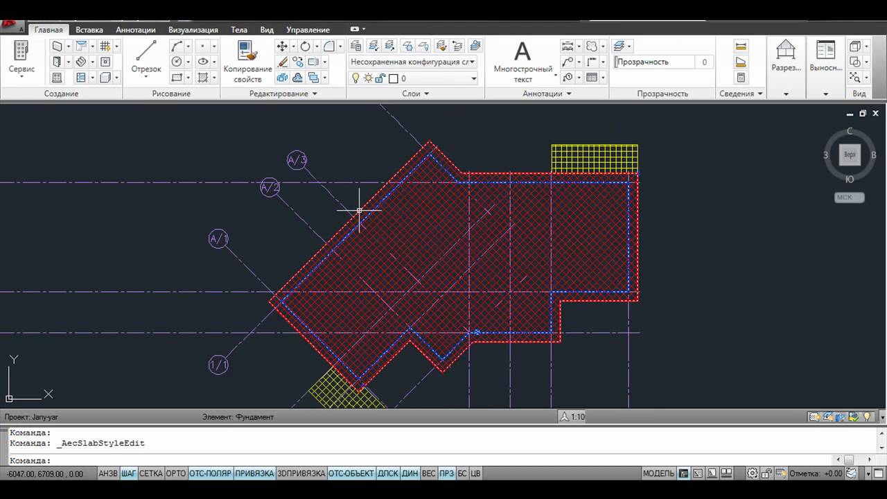Screen dimensions: 887x499
Task: Expand the Аннотации panel
Action: pyautogui.click(x=547, y=94)
